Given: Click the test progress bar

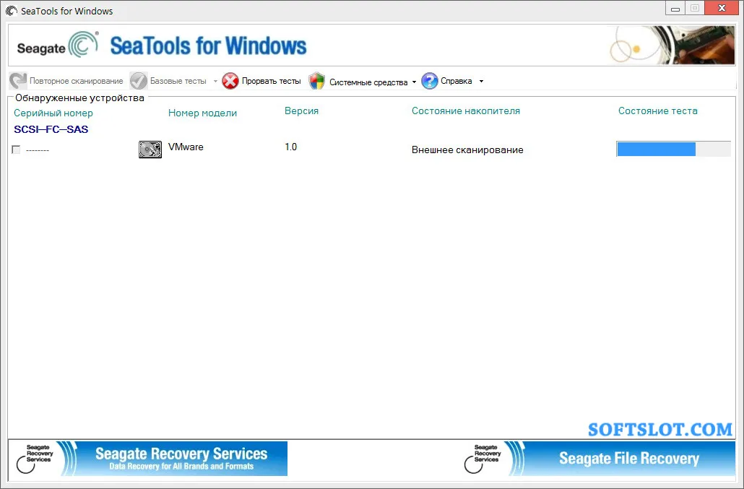Looking at the screenshot, I should (x=673, y=149).
